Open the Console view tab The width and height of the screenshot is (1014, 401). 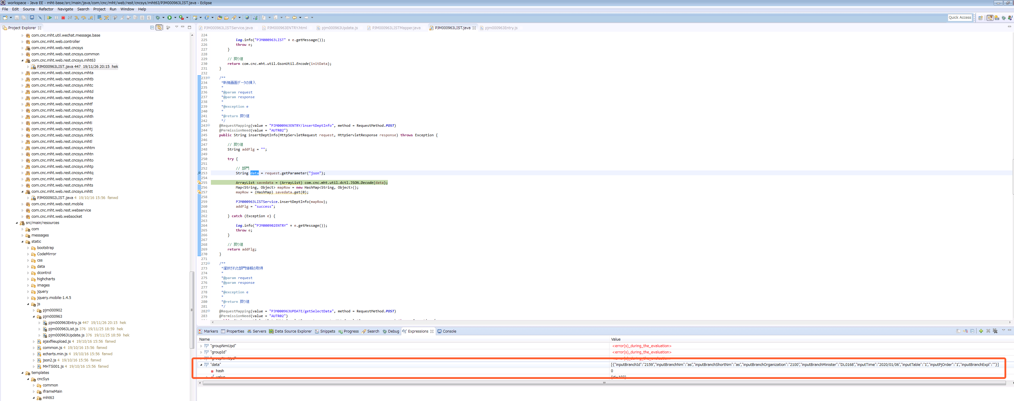coord(447,331)
